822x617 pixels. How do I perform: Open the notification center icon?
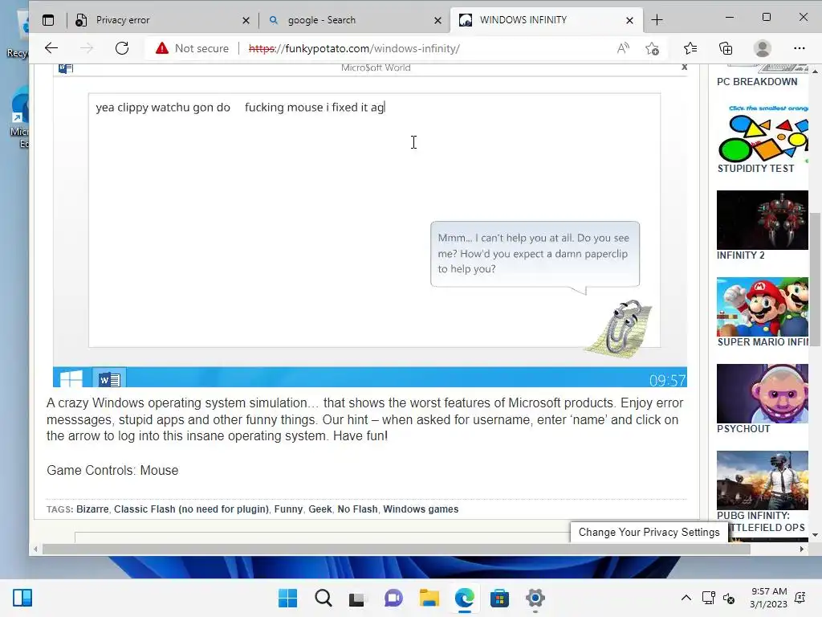pos(800,598)
